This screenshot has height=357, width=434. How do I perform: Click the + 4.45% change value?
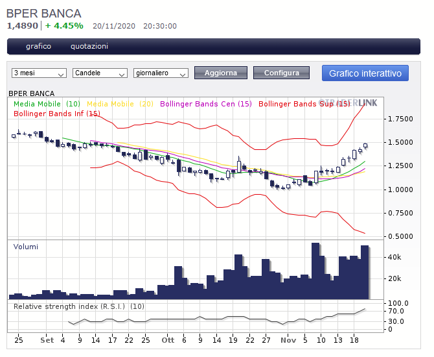pyautogui.click(x=64, y=26)
